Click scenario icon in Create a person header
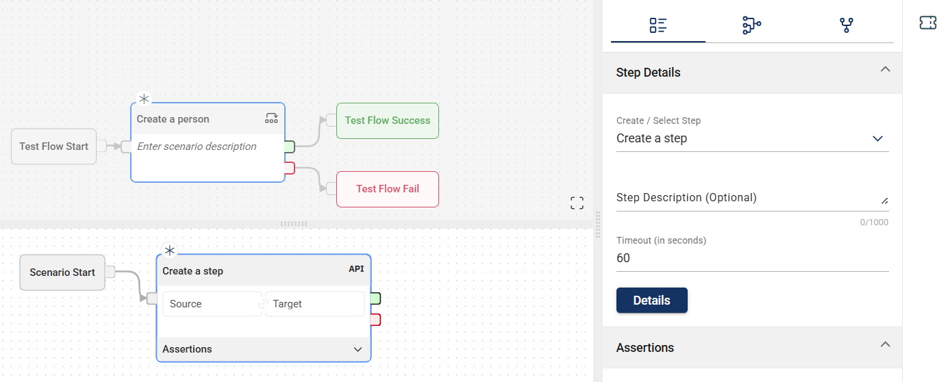 point(271,118)
